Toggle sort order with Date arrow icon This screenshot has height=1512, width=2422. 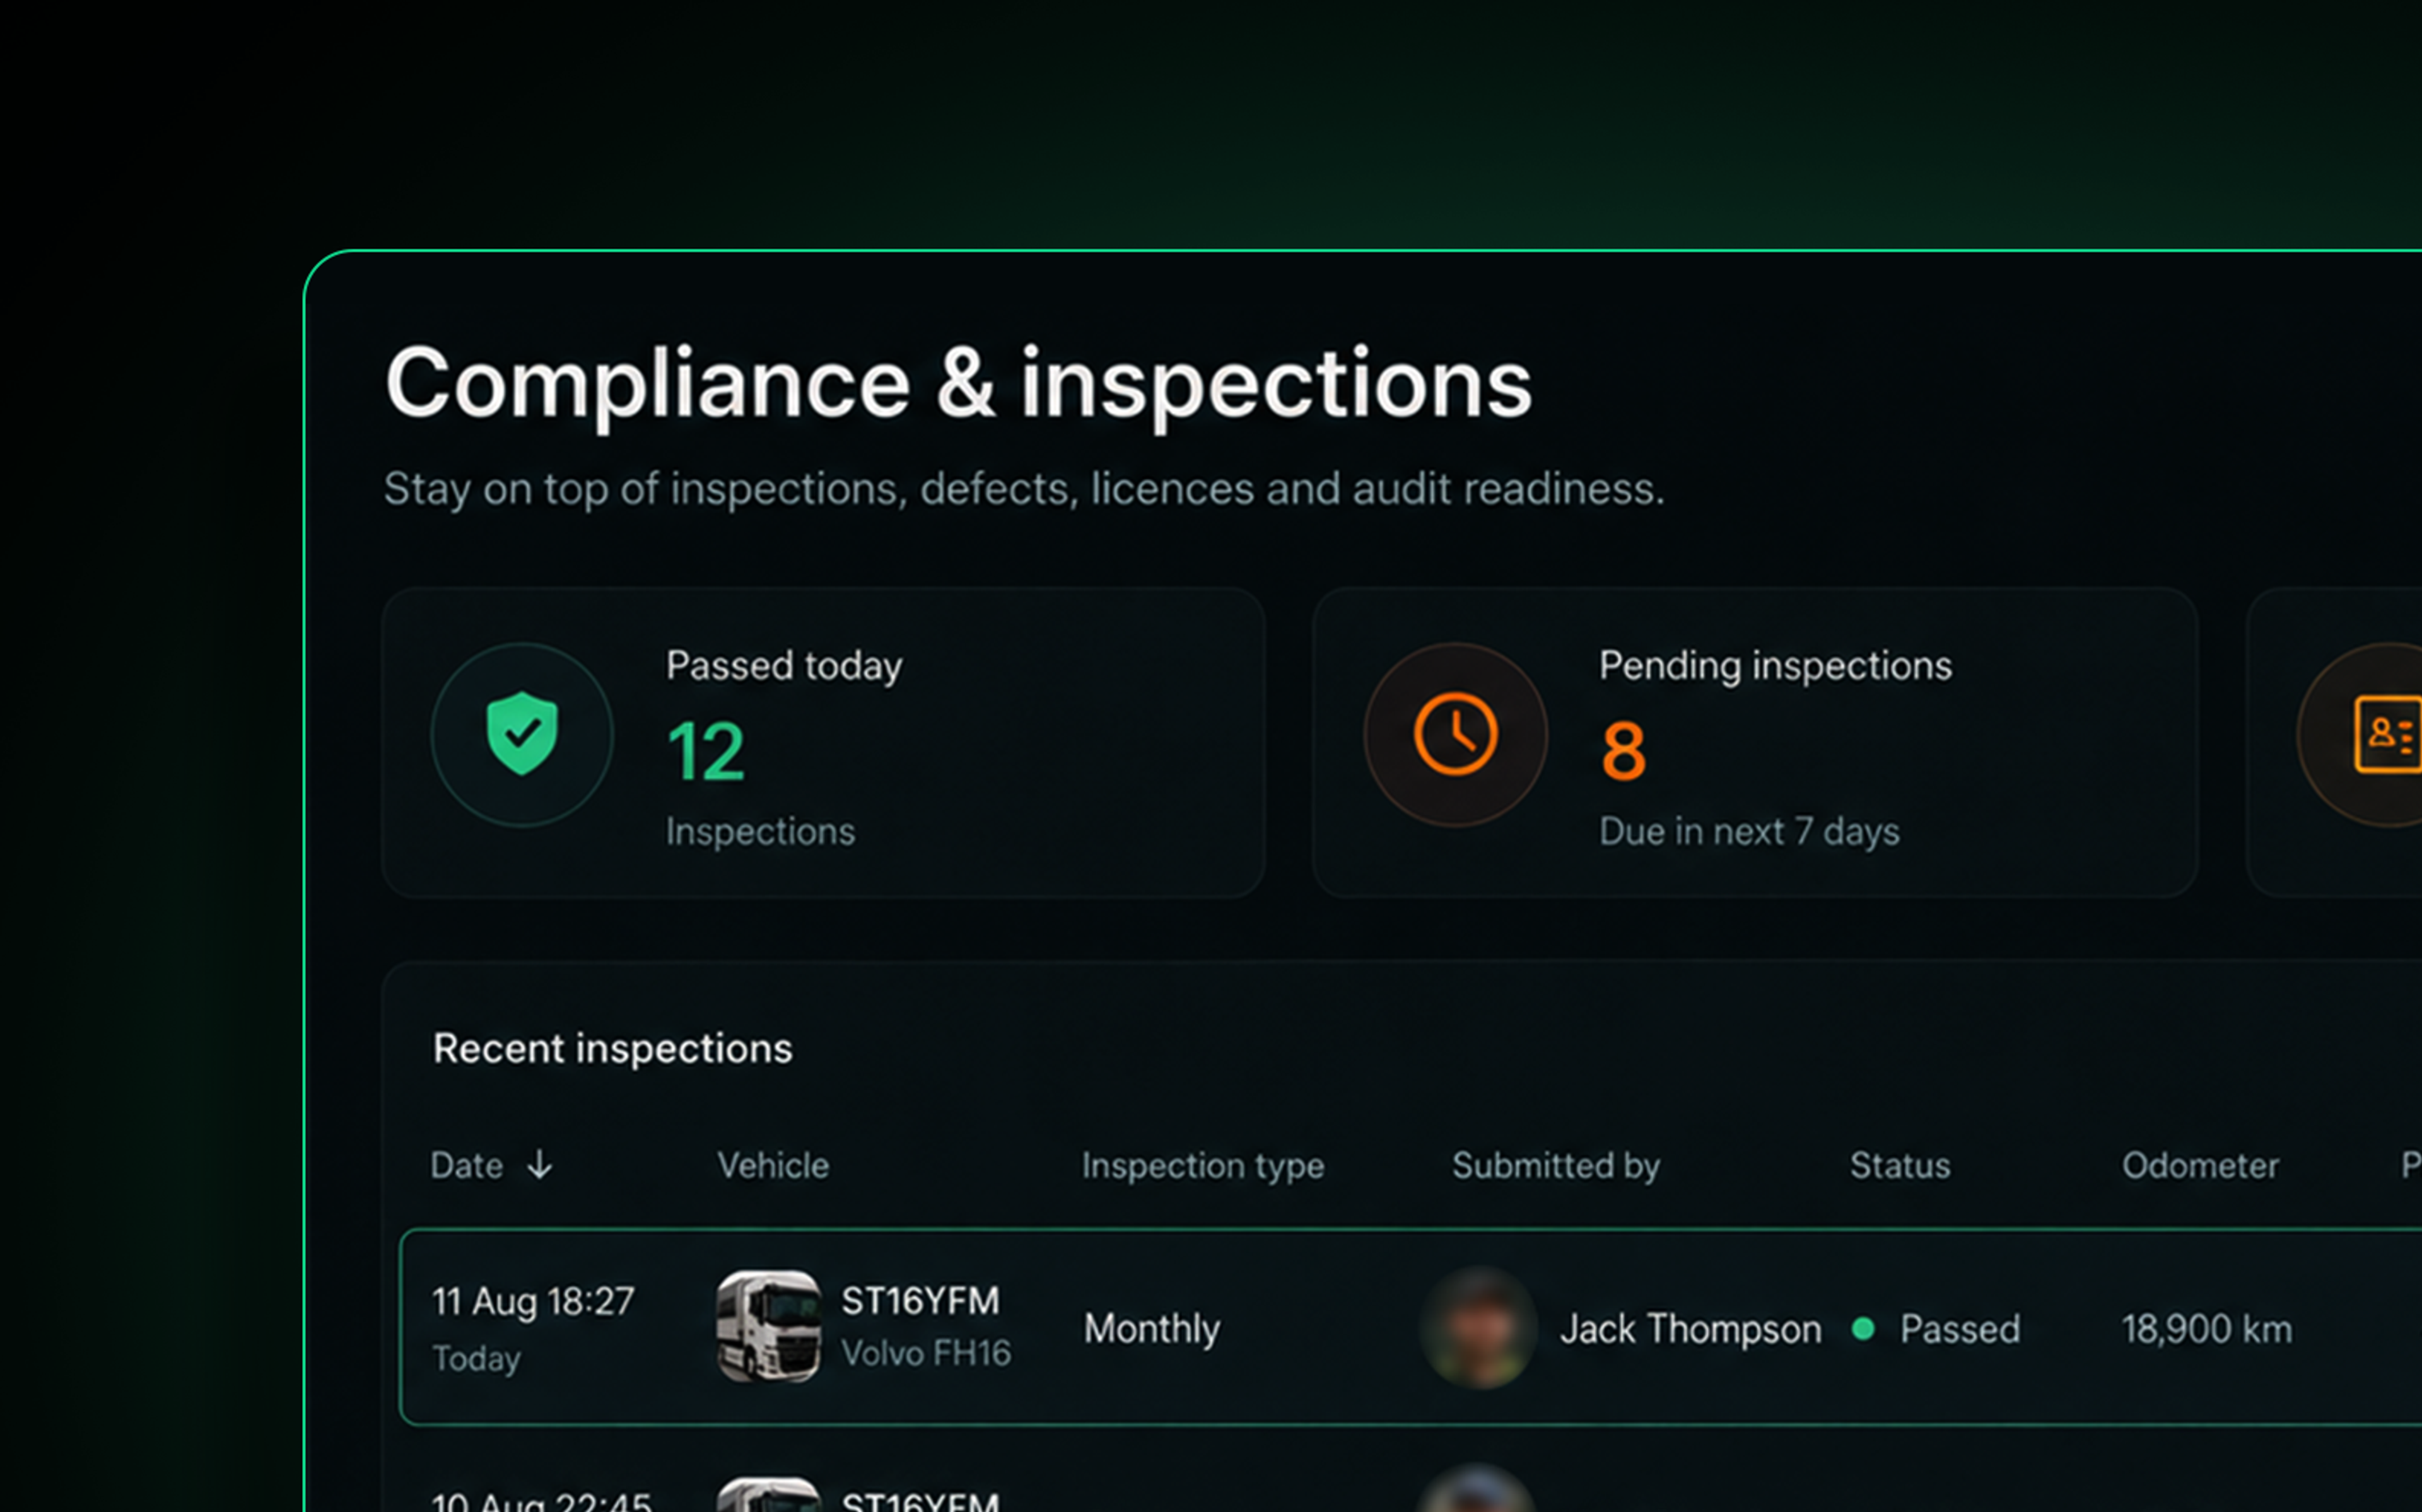tap(539, 1165)
